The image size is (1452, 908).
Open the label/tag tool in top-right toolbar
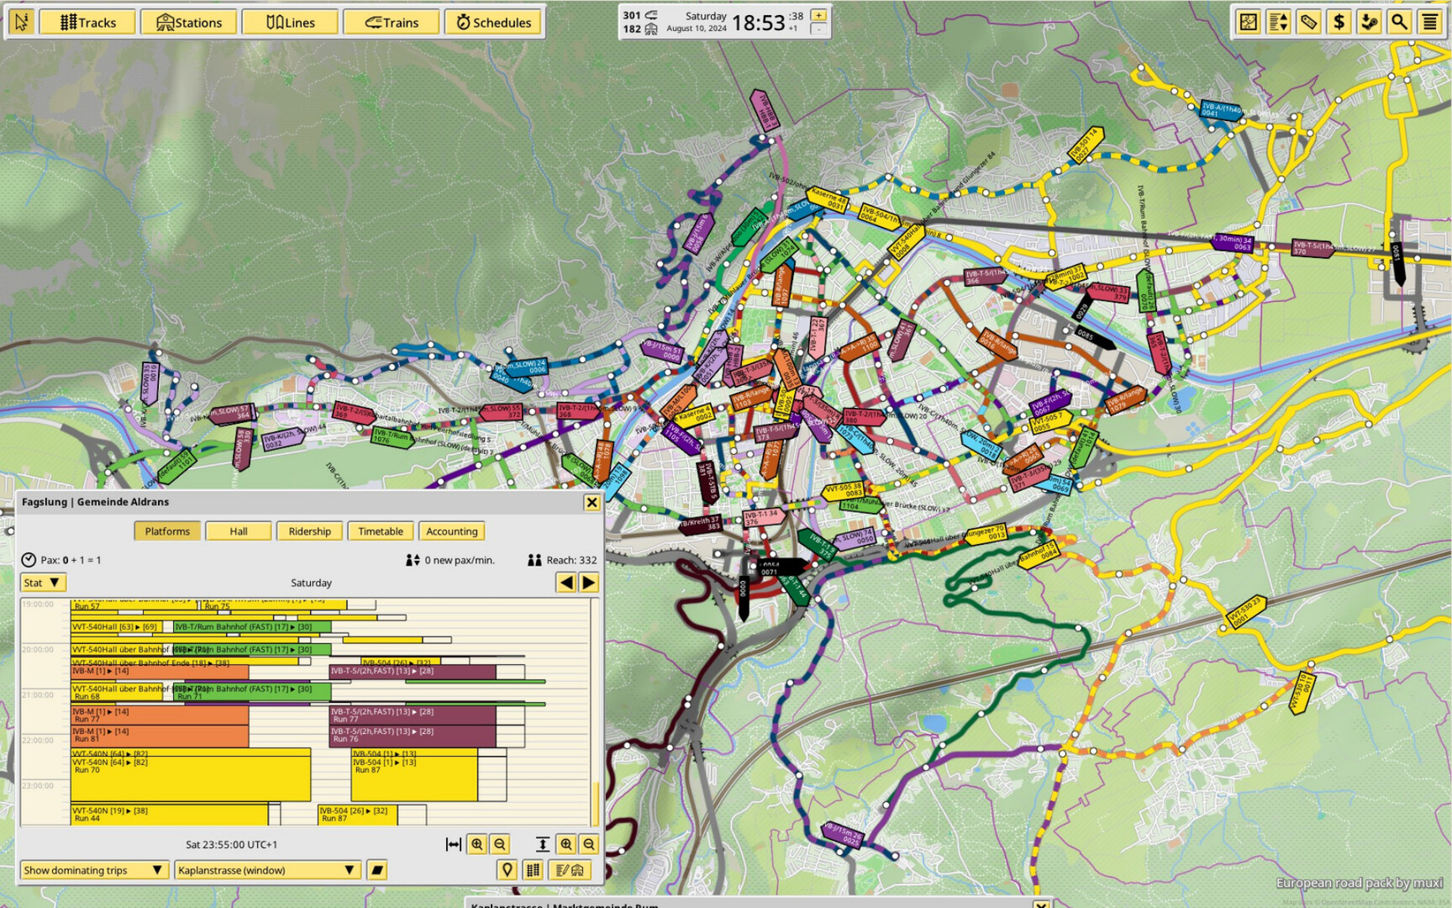(x=1309, y=21)
